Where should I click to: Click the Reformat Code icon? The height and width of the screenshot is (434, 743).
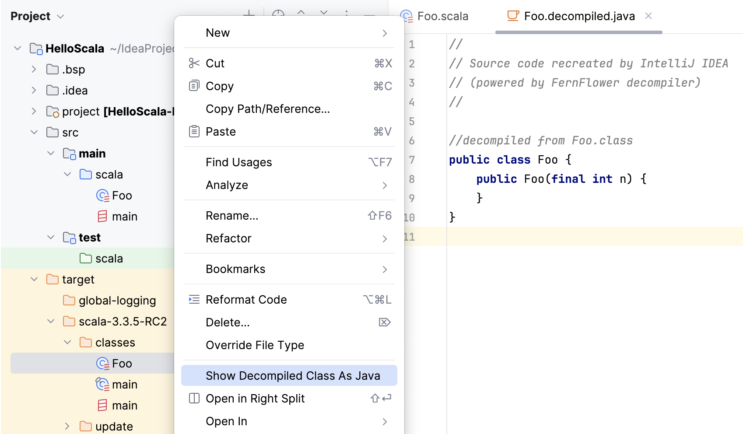[x=194, y=299]
